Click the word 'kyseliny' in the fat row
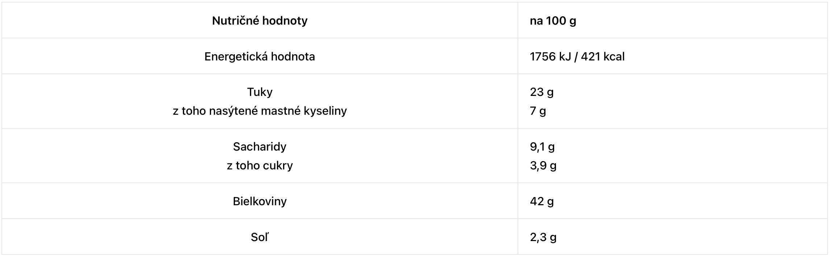Image resolution: width=830 pixels, height=257 pixels. (325, 111)
